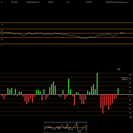Click the 1248.98 price value label
This screenshot has height=133, width=133.
(124, 78)
